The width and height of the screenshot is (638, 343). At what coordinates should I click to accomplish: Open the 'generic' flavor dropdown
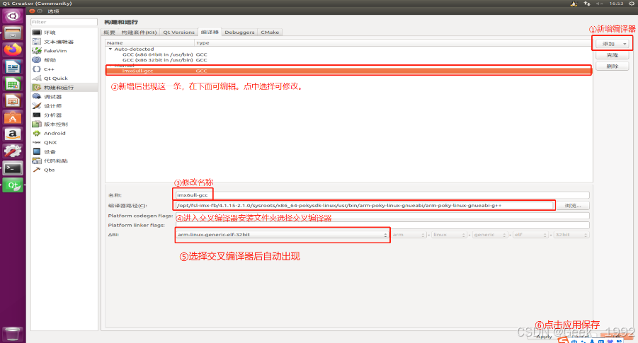tap(489, 235)
